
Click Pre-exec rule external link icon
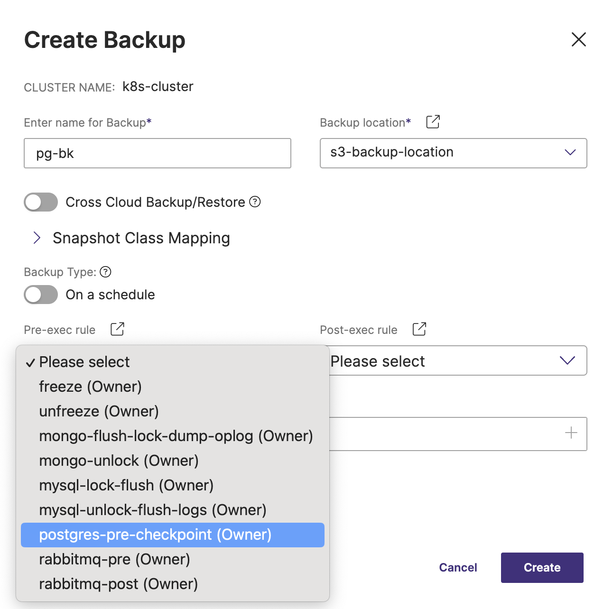click(117, 329)
